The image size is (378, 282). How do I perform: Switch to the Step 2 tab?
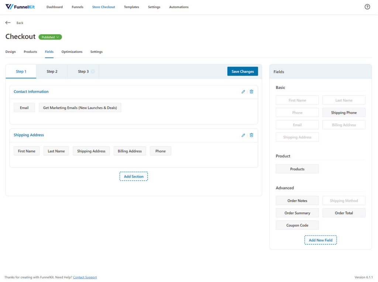[x=52, y=71]
